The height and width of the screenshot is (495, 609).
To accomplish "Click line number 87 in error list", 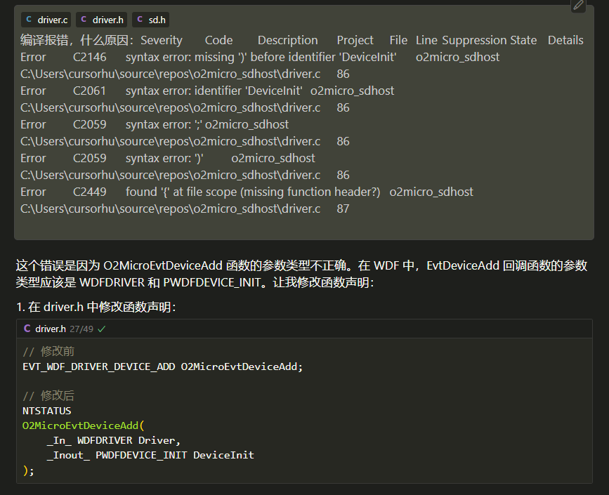I will pyautogui.click(x=343, y=209).
